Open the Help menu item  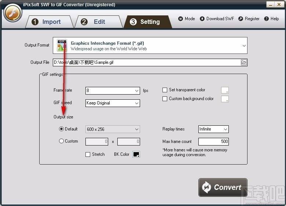271,19
